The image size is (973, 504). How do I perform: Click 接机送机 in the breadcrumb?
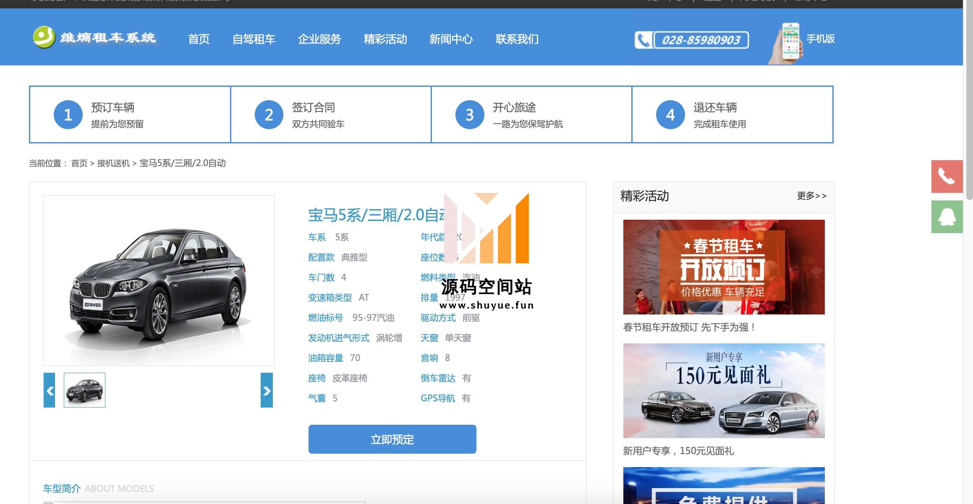click(113, 163)
